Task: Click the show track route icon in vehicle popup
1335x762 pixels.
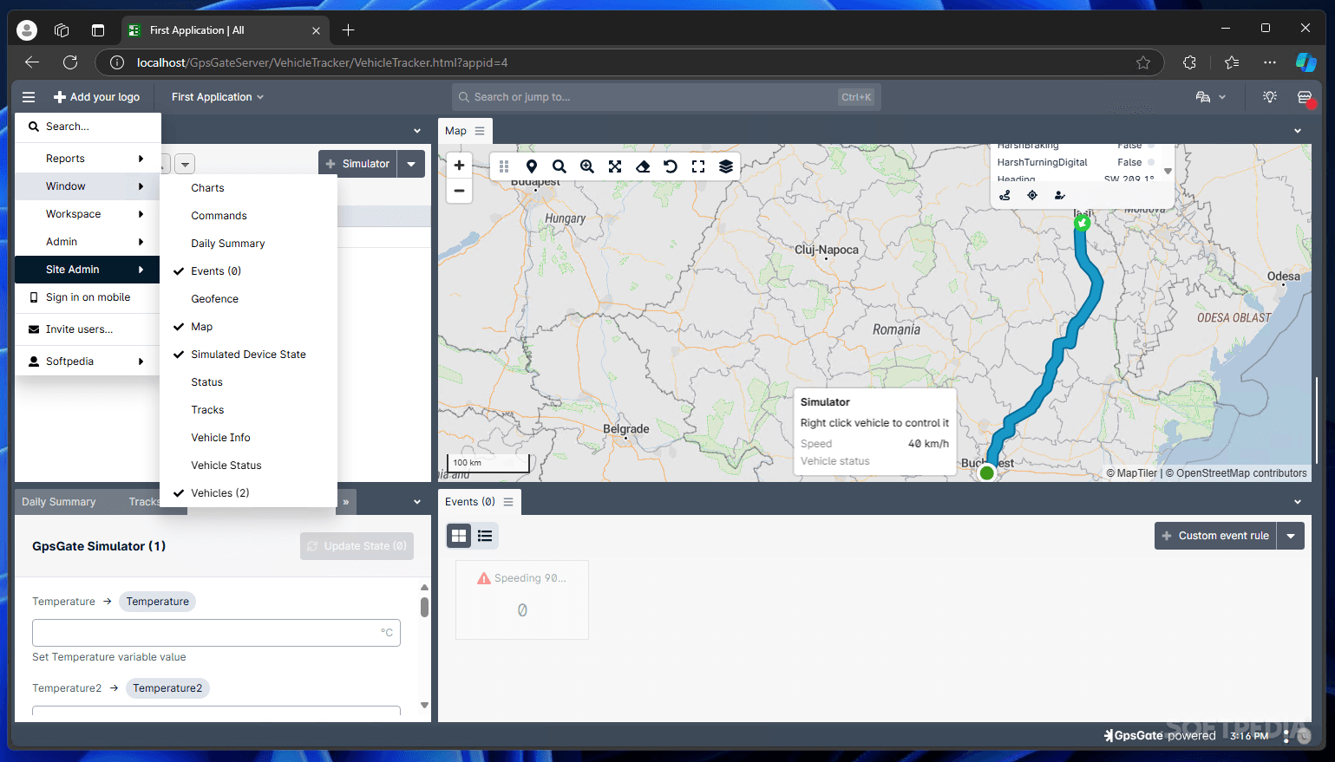Action: tap(1005, 195)
